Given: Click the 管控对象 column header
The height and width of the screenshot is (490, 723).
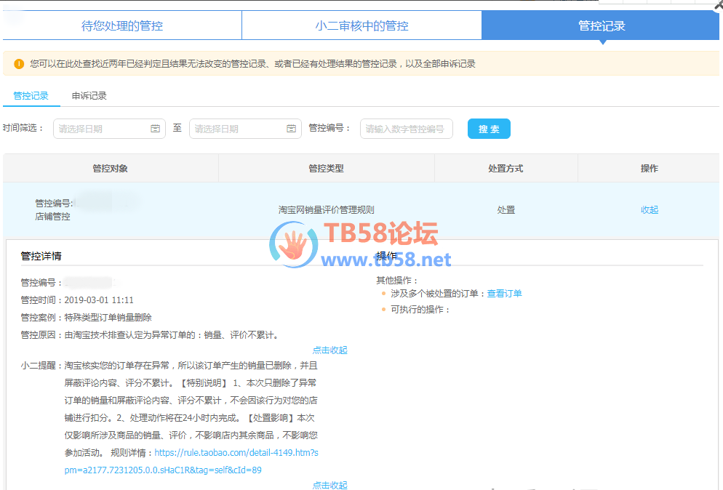Looking at the screenshot, I should 111,168.
